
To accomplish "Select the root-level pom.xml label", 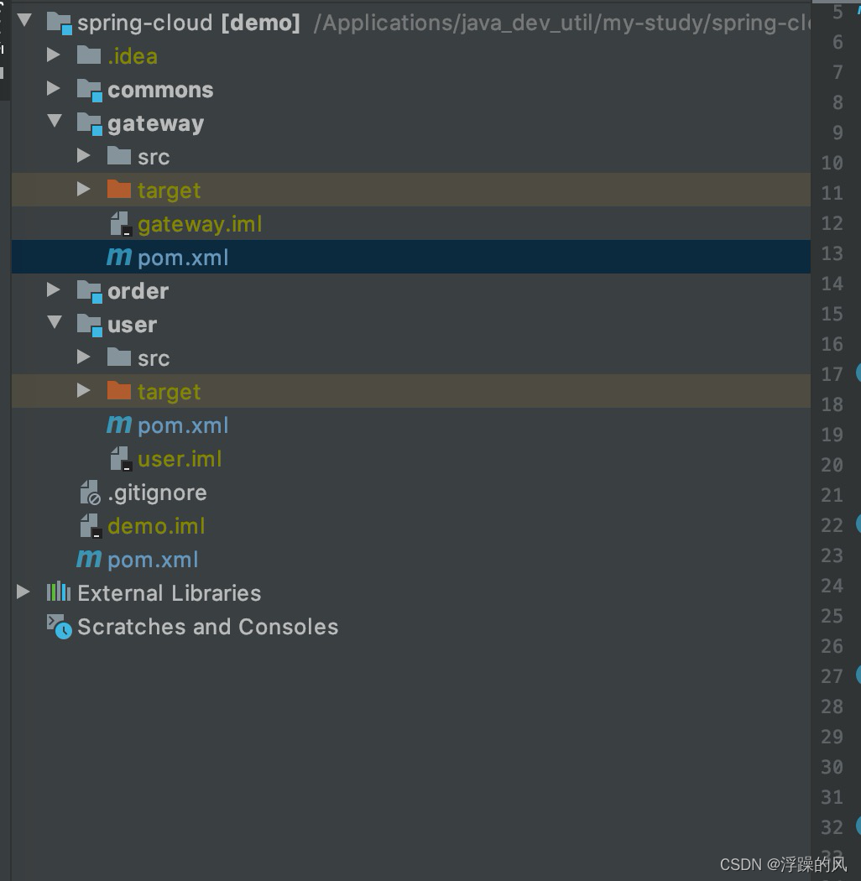I will click(153, 560).
